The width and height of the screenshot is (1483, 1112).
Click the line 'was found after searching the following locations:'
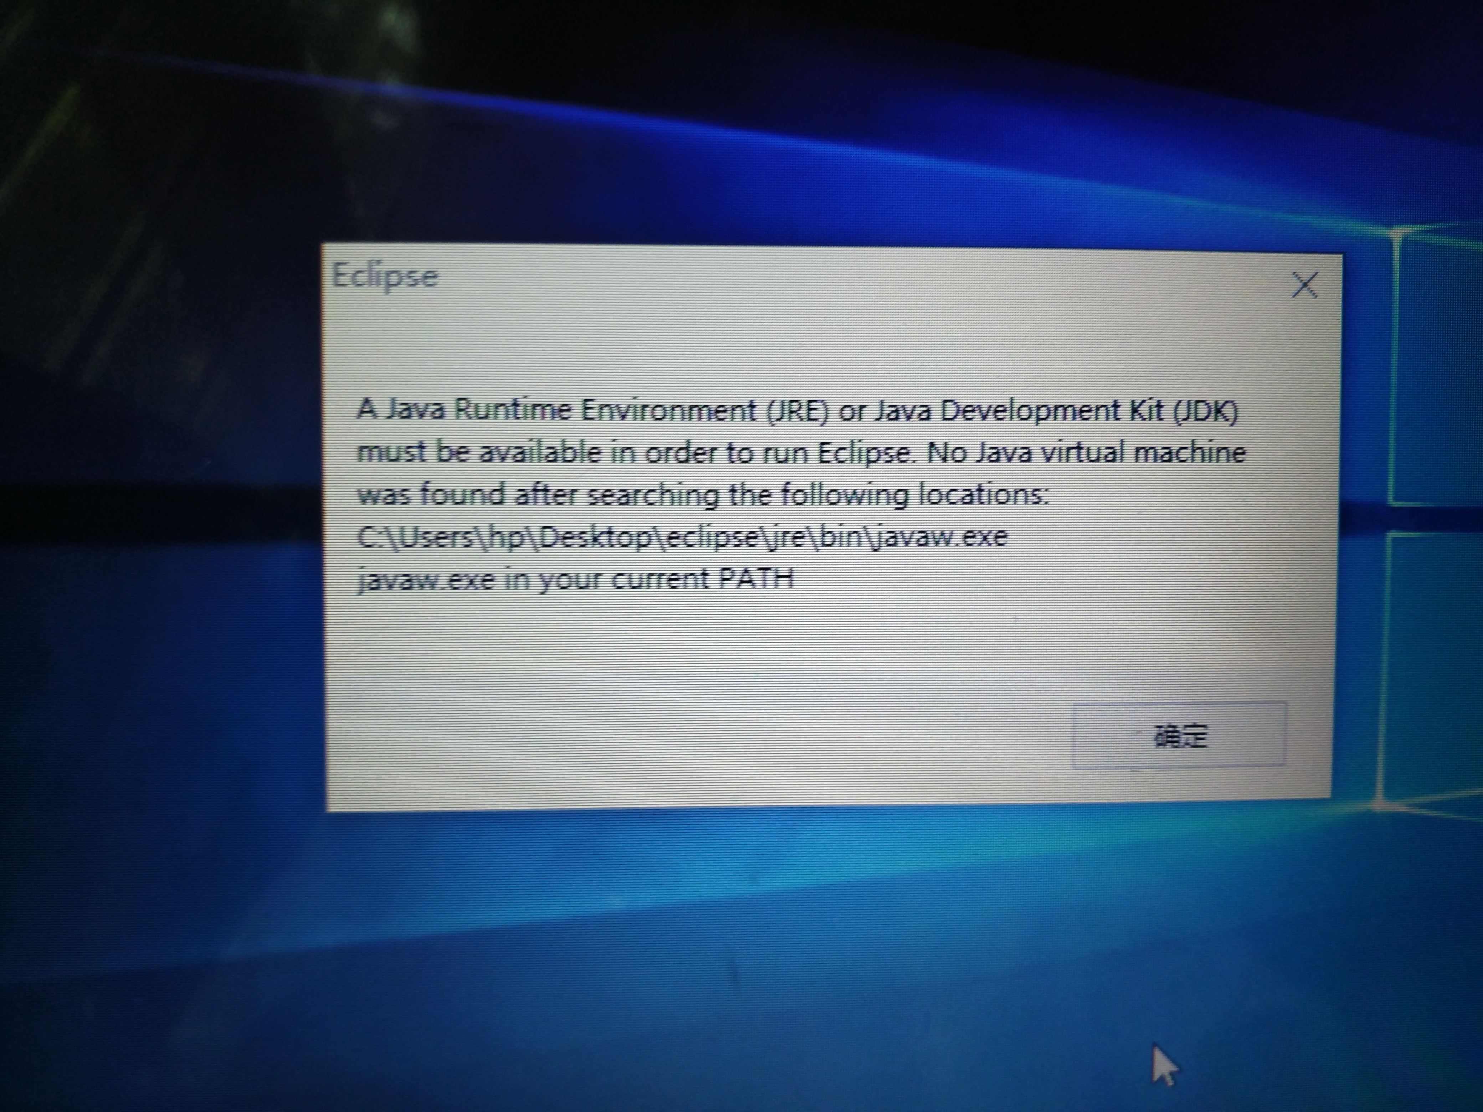point(702,495)
